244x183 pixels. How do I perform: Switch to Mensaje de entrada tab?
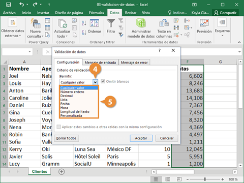point(100,63)
